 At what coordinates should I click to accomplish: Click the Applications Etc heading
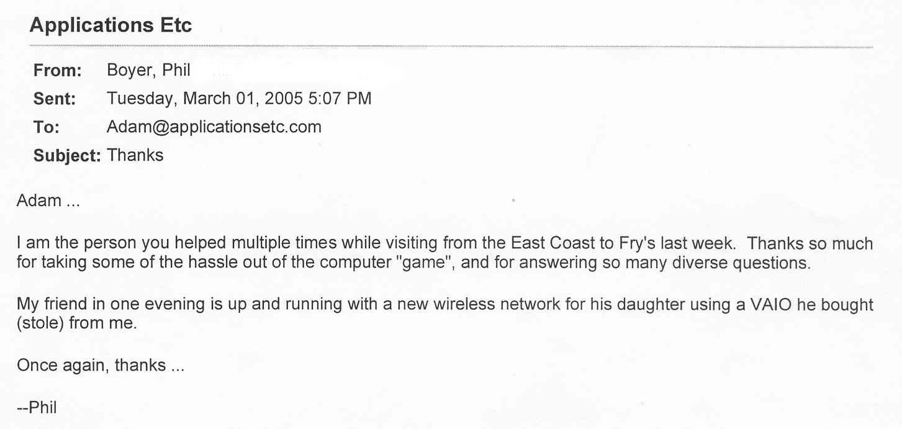111,25
